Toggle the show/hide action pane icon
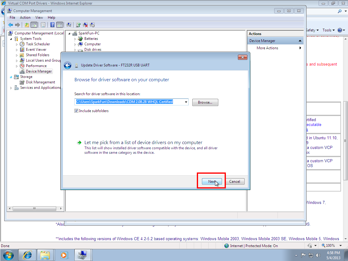 [60, 25]
